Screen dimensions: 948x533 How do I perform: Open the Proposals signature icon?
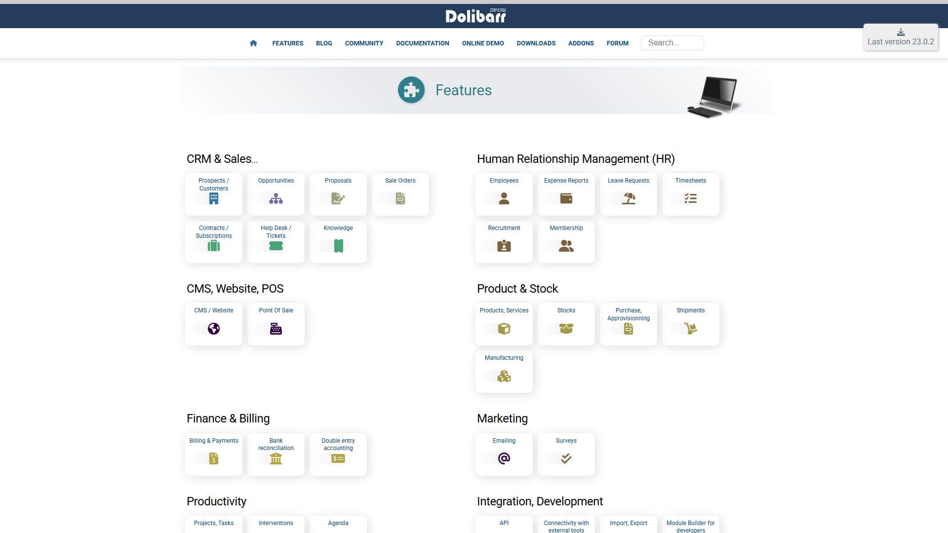point(338,198)
